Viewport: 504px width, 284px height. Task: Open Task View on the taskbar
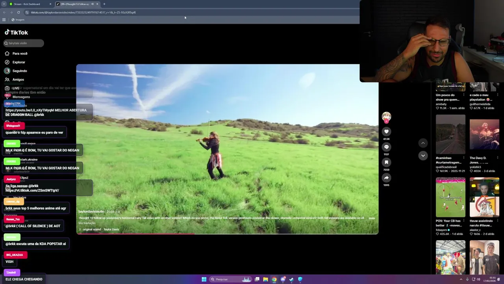[x=257, y=279]
